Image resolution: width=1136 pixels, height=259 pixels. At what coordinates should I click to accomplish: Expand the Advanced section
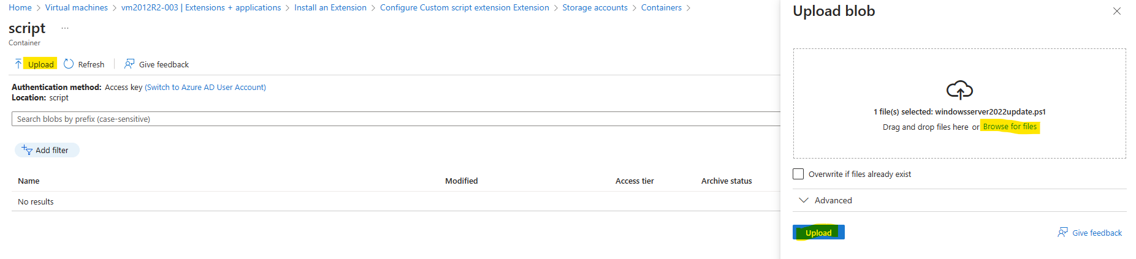(825, 200)
